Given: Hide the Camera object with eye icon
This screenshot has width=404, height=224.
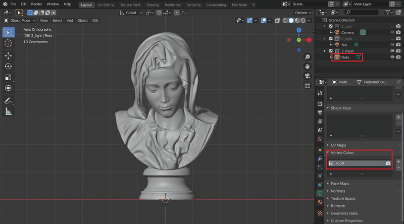Looking at the screenshot, I should point(392,32).
